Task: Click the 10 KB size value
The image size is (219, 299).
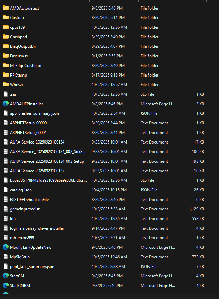Action: coord(199,171)
